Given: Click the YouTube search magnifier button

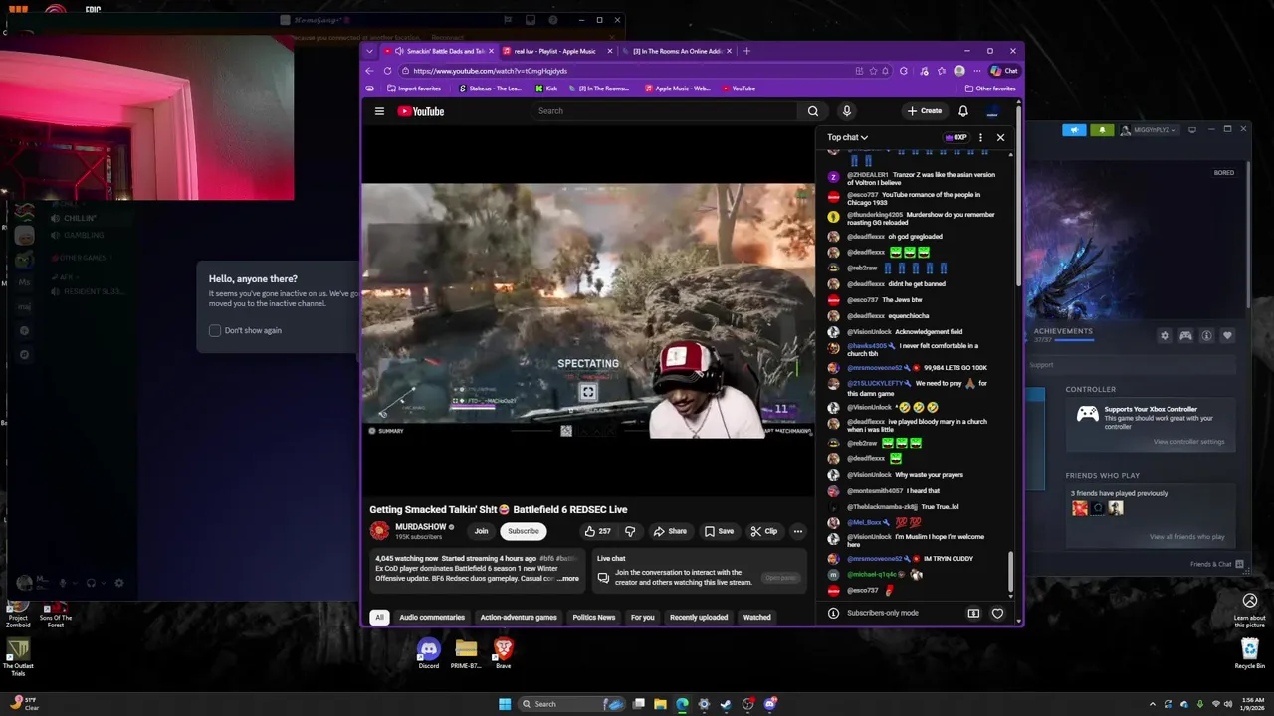Looking at the screenshot, I should tap(813, 111).
